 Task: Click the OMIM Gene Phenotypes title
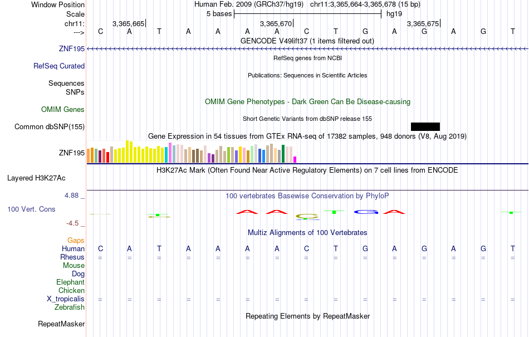(307, 101)
